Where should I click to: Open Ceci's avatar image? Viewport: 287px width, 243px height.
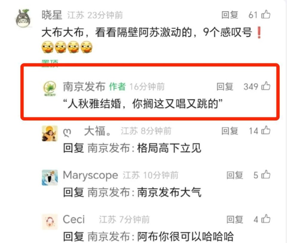[50, 222]
